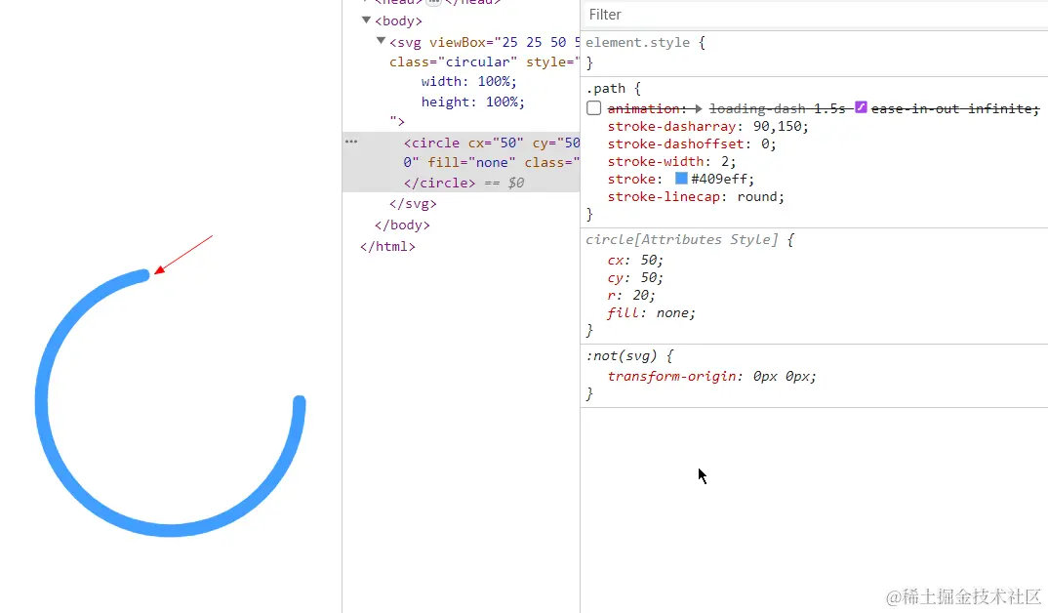Select the :not(svg) rule selector

(x=622, y=355)
